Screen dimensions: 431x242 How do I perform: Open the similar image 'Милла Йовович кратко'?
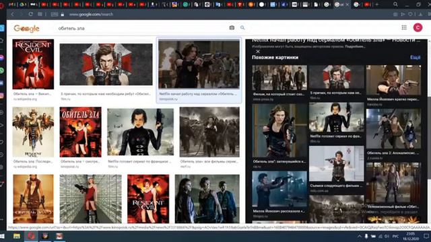point(393,80)
